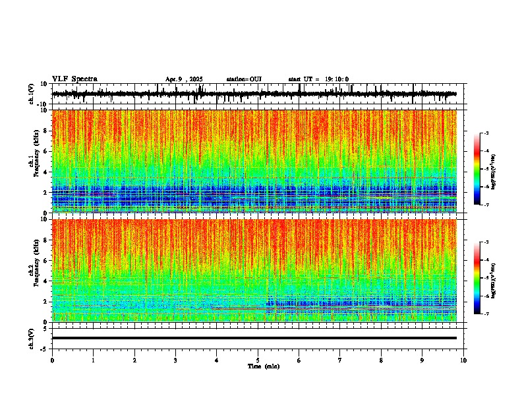Click the time axis tick label "9"

(422, 360)
